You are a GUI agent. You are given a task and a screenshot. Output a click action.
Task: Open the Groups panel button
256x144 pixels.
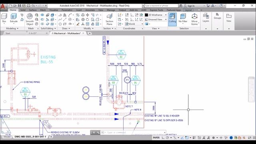(x=217, y=16)
